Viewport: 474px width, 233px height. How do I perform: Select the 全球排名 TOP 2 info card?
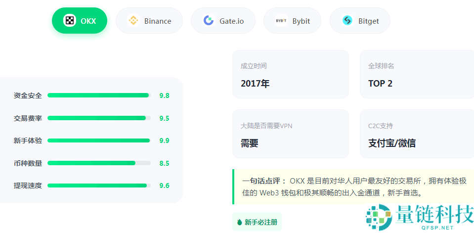click(x=417, y=74)
